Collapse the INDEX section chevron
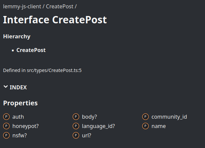Viewport: 205px width, 148px height. [x=6, y=87]
